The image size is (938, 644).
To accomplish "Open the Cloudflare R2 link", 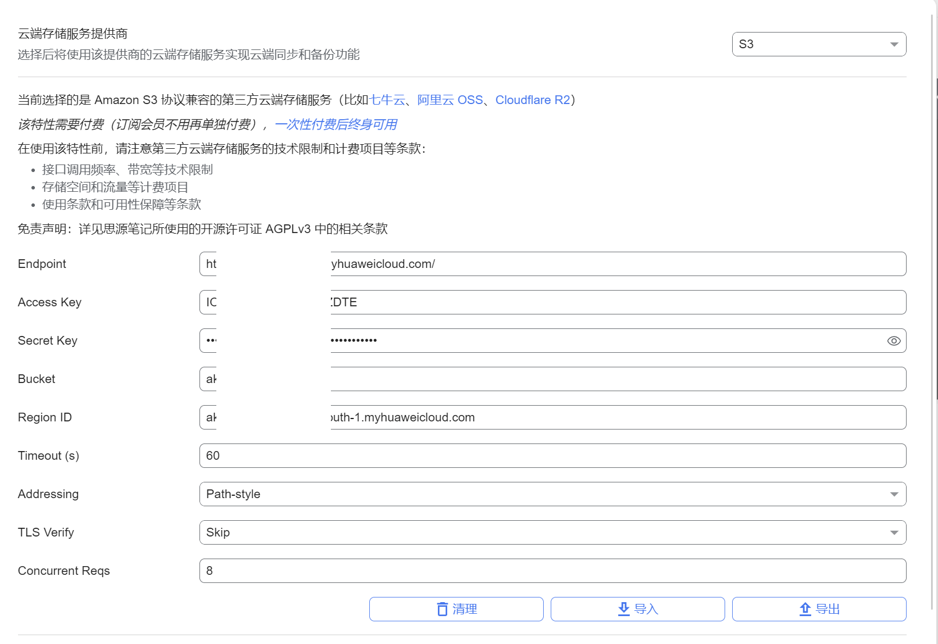I will tap(532, 100).
